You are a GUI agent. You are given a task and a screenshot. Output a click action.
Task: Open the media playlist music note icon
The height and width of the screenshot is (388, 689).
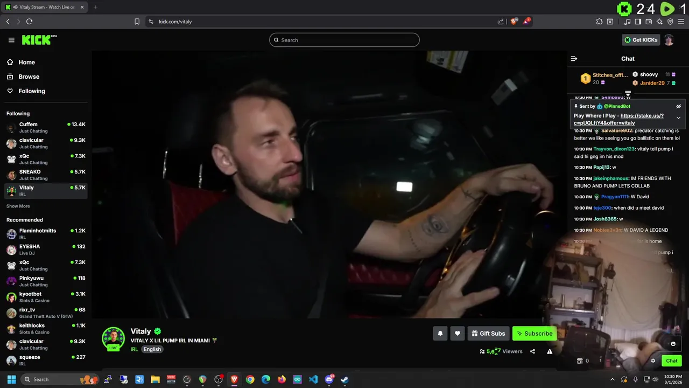627,22
